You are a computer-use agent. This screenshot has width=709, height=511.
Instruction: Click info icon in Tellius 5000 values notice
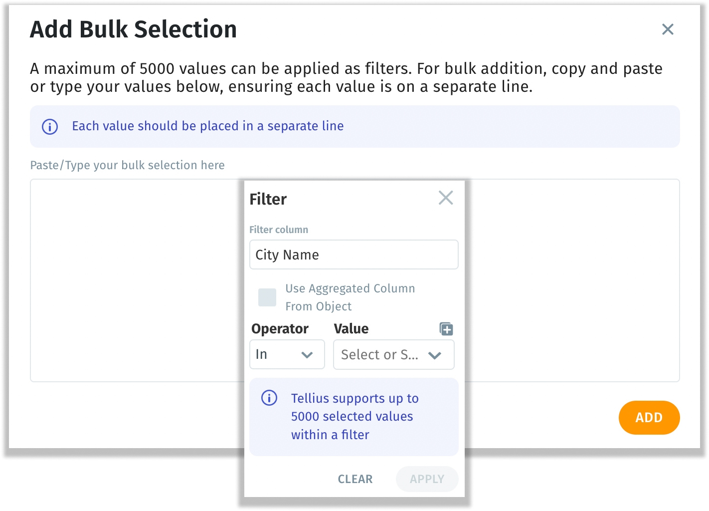tap(269, 398)
